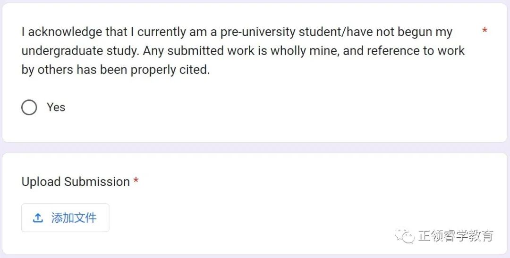Click the upload arrow icon
The height and width of the screenshot is (258, 510).
click(38, 218)
